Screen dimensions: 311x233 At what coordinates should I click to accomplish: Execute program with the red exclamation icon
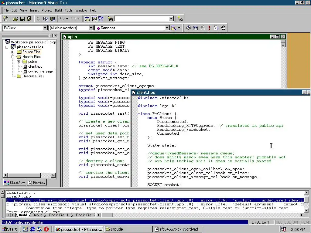pyautogui.click(x=209, y=28)
